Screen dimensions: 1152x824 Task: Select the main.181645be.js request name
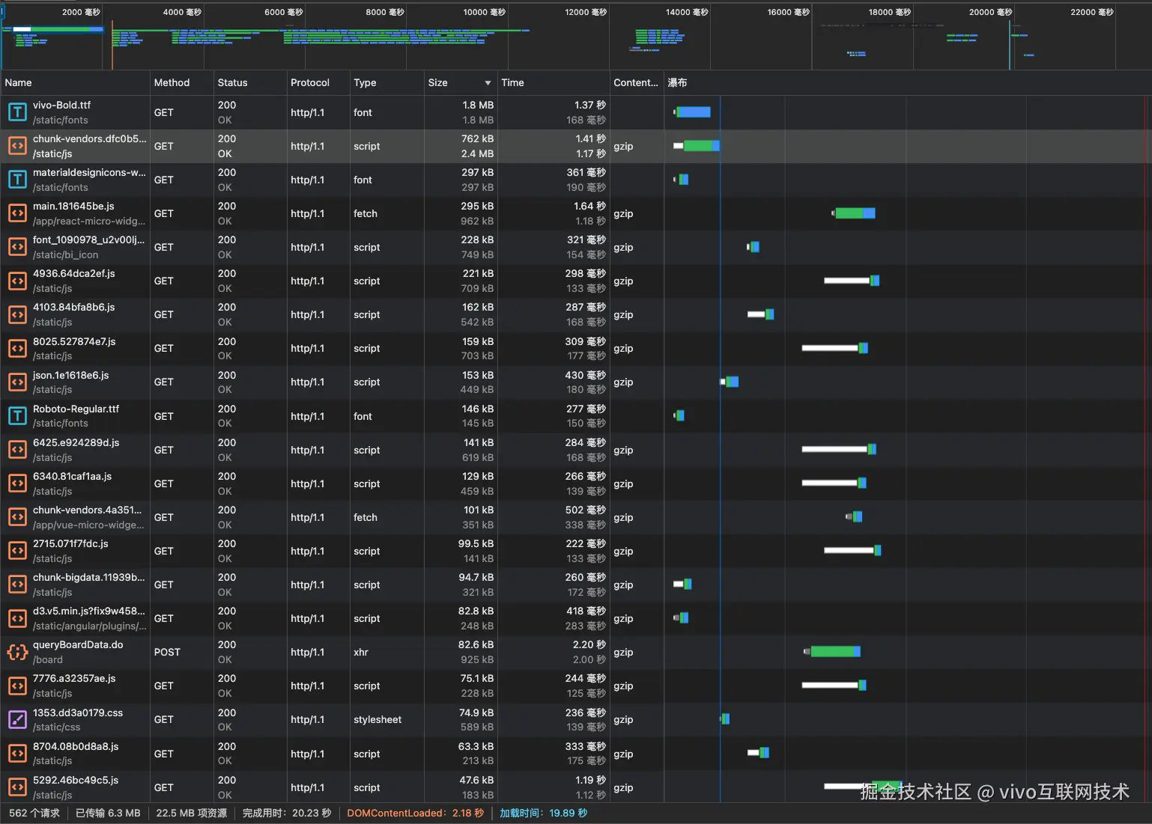[x=73, y=207]
